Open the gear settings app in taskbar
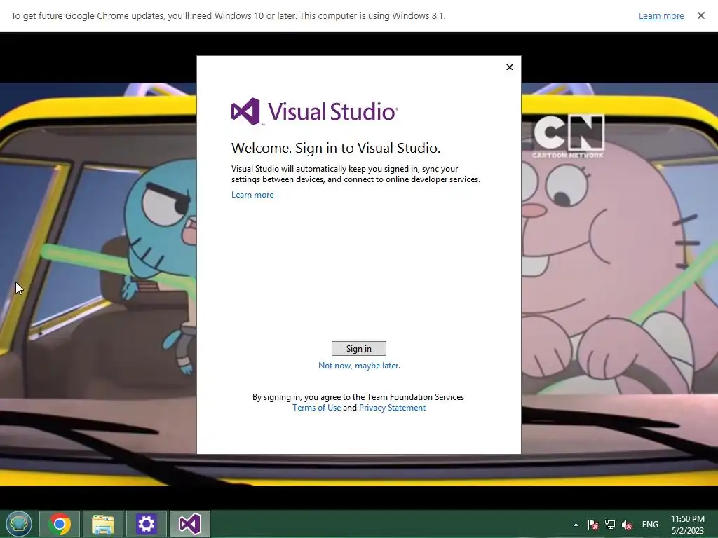Screen dimensions: 718x538 146,524
